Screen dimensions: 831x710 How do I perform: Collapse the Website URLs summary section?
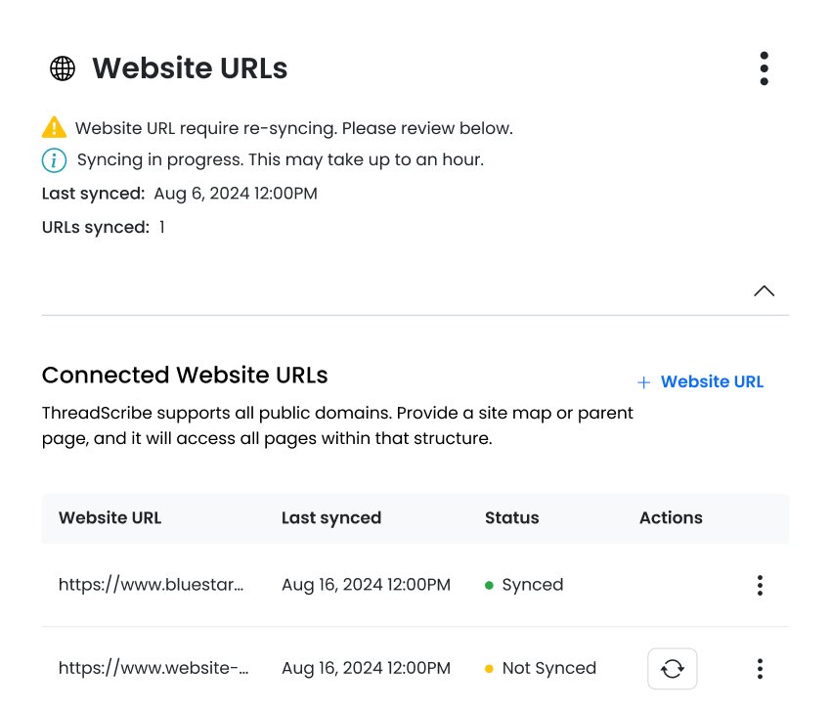point(764,290)
